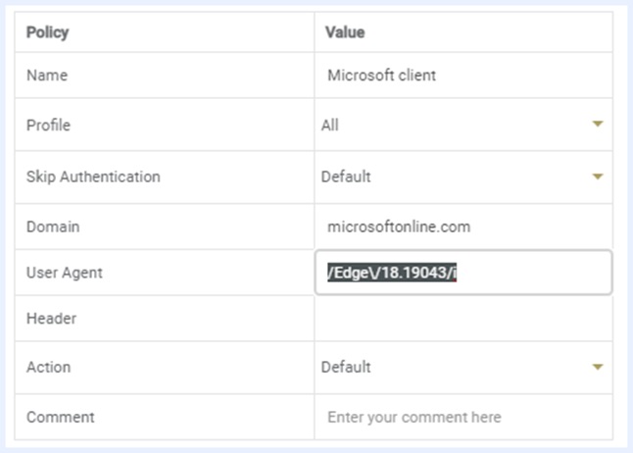Click the Comment row label

coord(61,417)
